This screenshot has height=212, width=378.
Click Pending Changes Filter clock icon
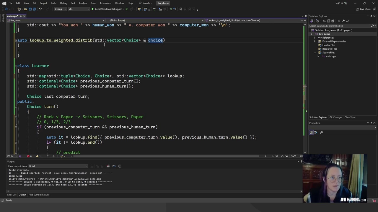pos(317,21)
